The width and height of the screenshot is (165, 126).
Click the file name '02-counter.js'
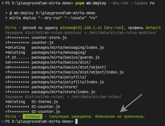(46, 112)
